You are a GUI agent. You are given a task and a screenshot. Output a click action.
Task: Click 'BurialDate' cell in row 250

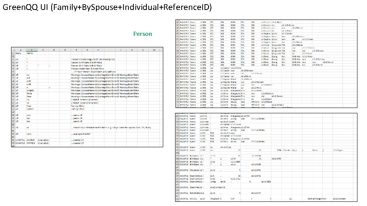tap(195, 193)
